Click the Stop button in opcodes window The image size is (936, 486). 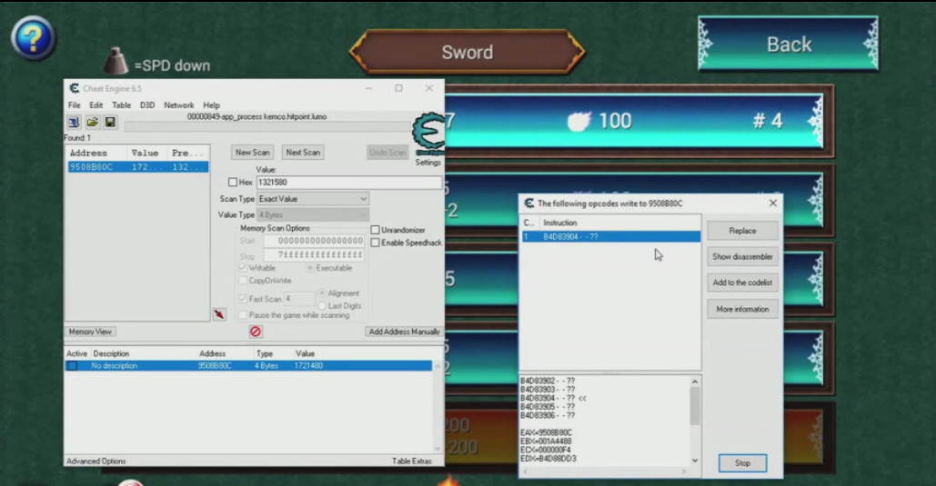742,463
